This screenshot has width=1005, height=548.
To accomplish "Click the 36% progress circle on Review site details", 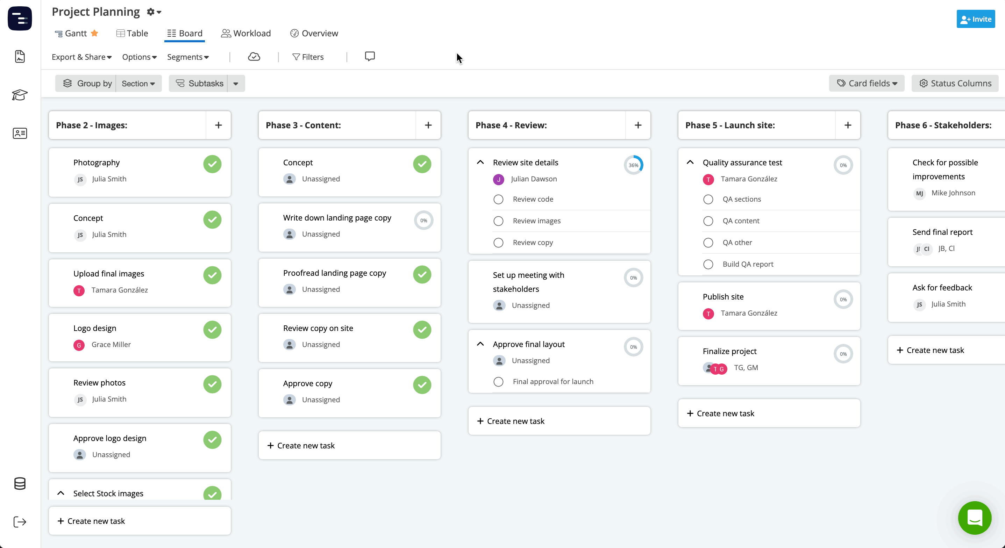I will coord(634,165).
